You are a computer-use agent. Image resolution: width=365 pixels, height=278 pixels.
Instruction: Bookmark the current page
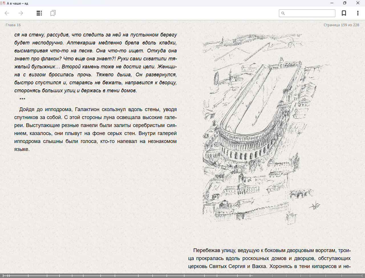344,13
